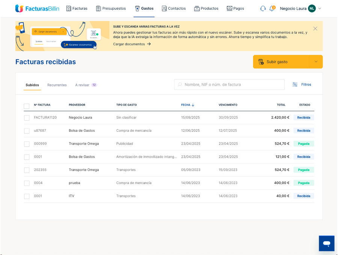Switch to the Recurrentes tab
The image size is (338, 255).
coord(57,85)
